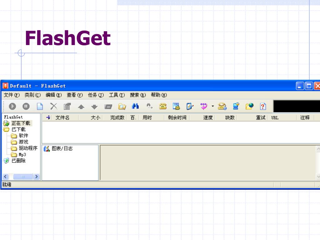Select the 已下载 folder

tap(18, 129)
